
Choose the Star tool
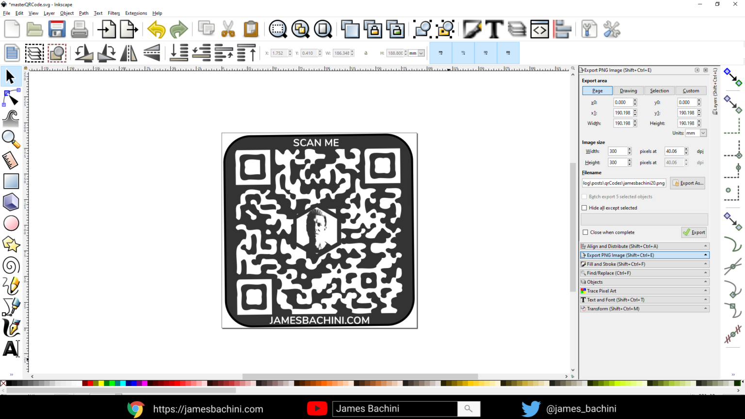coord(11,244)
